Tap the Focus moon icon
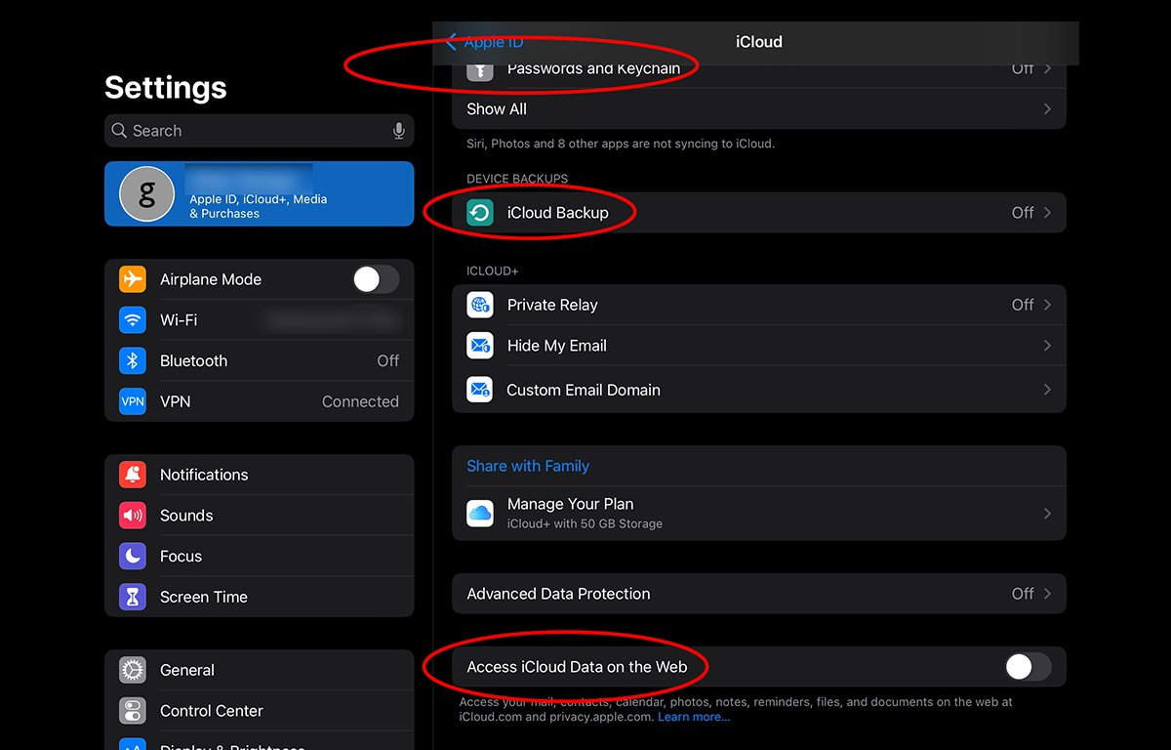Image resolution: width=1171 pixels, height=750 pixels. coord(133,556)
